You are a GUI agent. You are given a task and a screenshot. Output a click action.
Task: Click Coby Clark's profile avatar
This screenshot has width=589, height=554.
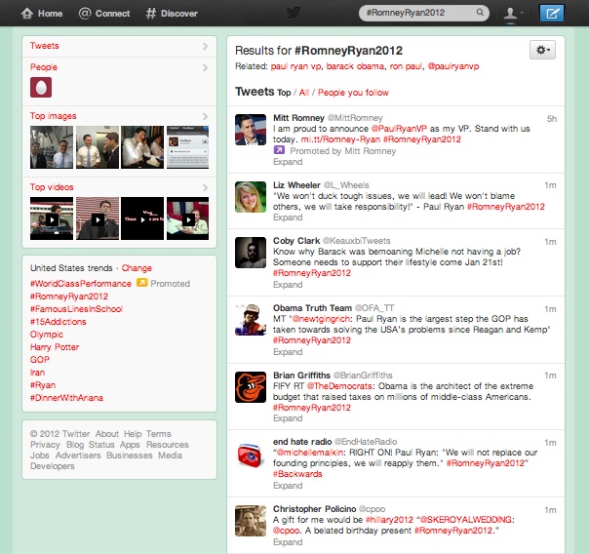[x=251, y=253]
